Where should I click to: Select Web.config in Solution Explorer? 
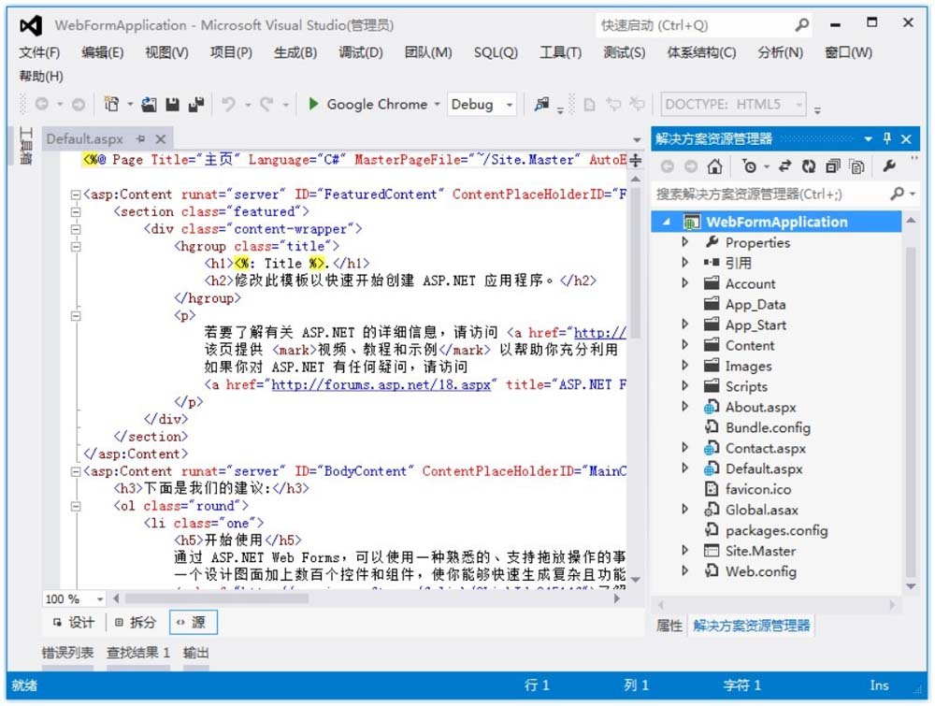(761, 571)
